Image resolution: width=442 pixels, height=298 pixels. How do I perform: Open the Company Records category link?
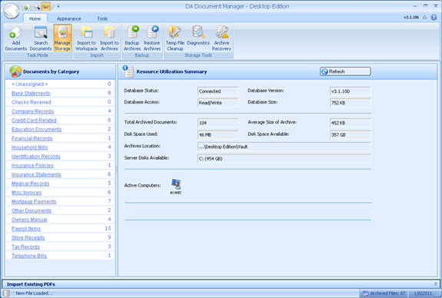coord(33,111)
